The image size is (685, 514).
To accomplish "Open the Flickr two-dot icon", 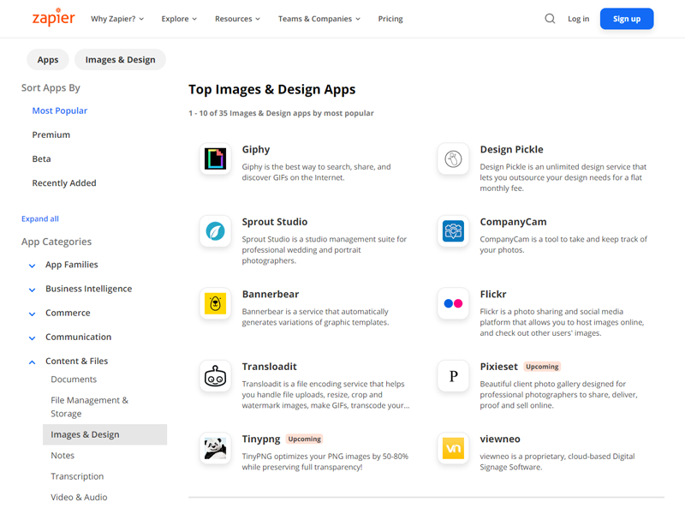I will (453, 303).
